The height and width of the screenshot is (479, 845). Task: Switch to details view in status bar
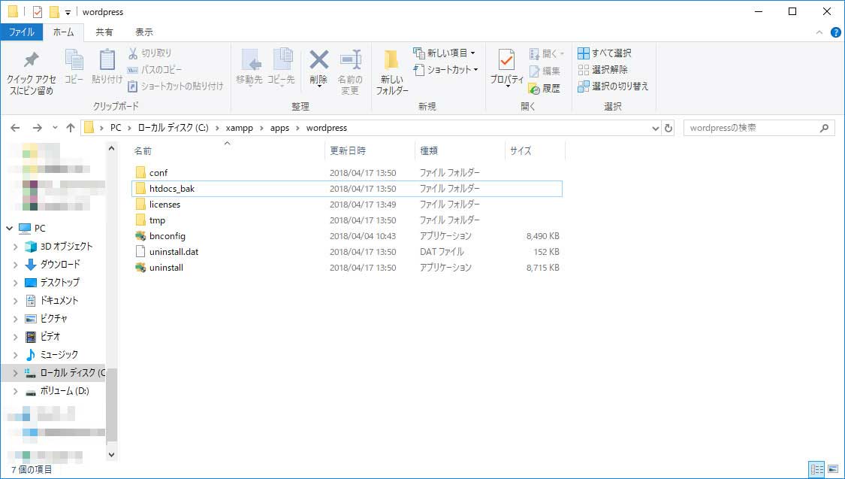click(816, 469)
